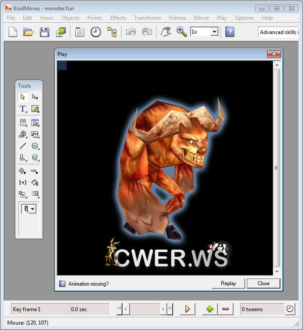Click the blue help question icon in toolbar

pyautogui.click(x=230, y=32)
